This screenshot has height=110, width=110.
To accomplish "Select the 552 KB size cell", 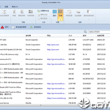I will point(71,69).
